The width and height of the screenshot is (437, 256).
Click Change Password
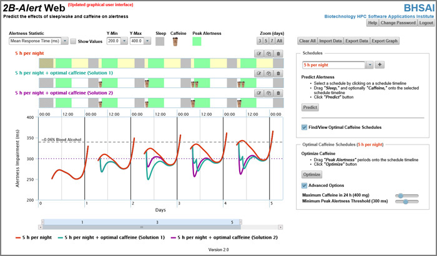(398, 23)
